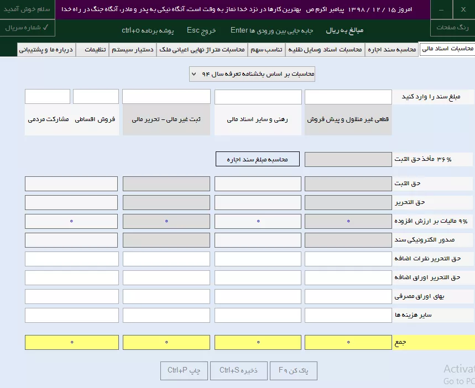Go to محاسبات متراژ نهایی اعیانی ملک tab

[202, 49]
